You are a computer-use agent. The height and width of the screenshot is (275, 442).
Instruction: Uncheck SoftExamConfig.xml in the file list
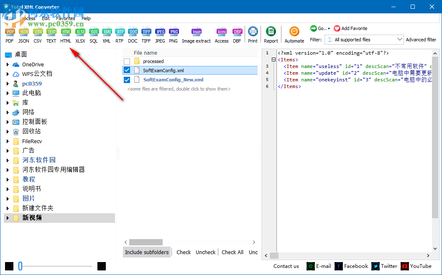(x=127, y=70)
